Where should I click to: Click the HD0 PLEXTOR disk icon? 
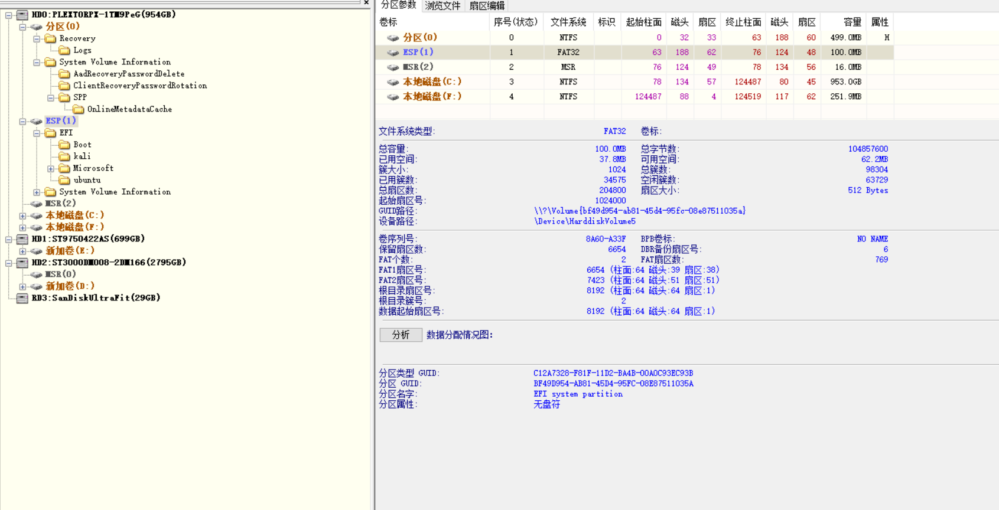22,14
